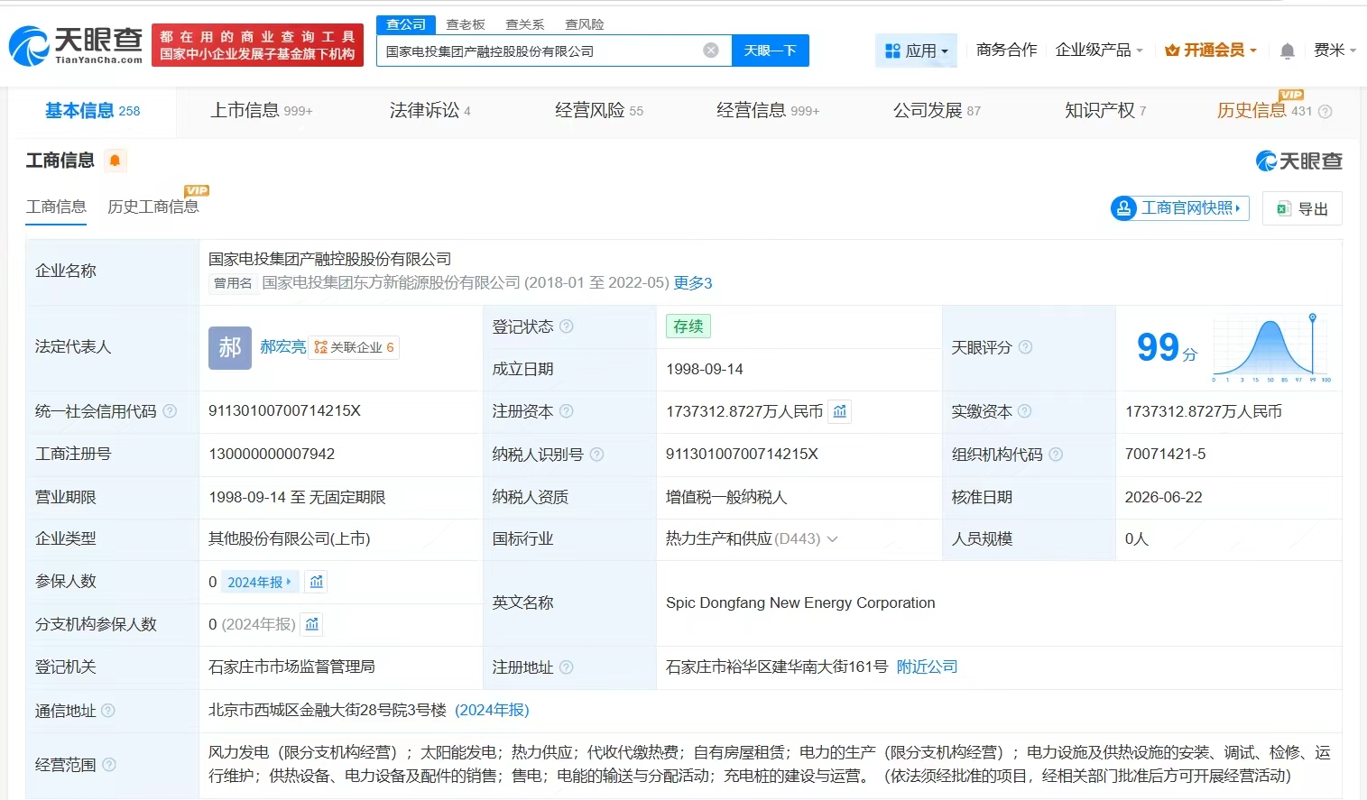Click 关联企业 6 badge
Image resolution: width=1367 pixels, height=800 pixels.
(x=354, y=347)
